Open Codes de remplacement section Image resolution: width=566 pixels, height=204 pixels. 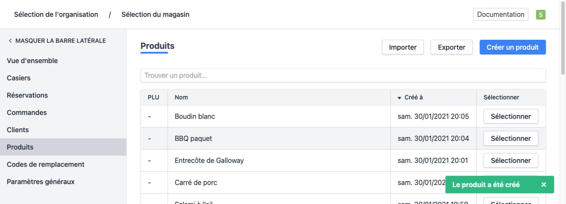point(45,165)
